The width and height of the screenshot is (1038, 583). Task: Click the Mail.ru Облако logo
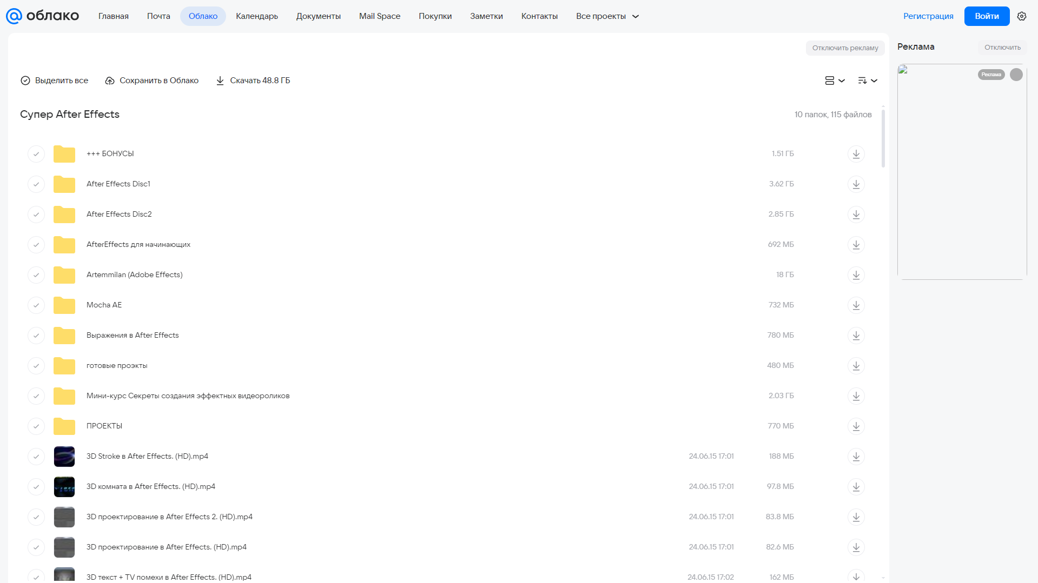point(42,16)
